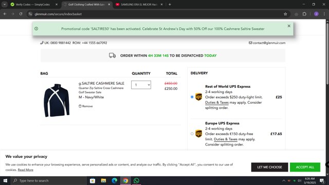Image resolution: width=329 pixels, height=185 pixels.
Task: Open site information icon in address bar
Action: pos(30,14)
